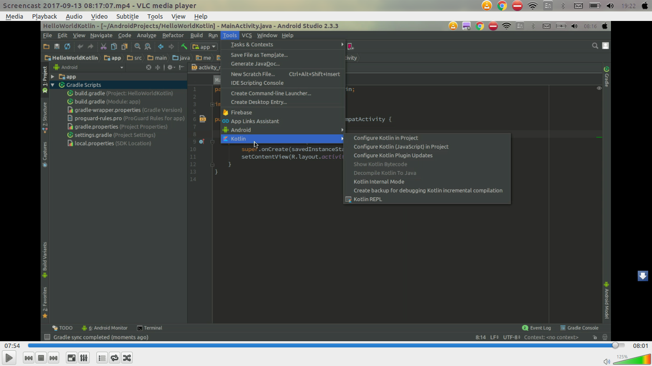Toggle VLC fullscreen video mode
The height and width of the screenshot is (366, 652).
pos(72,358)
